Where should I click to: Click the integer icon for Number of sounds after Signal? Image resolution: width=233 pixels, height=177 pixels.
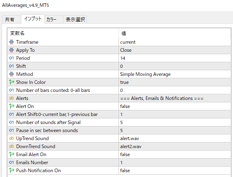point(11,122)
